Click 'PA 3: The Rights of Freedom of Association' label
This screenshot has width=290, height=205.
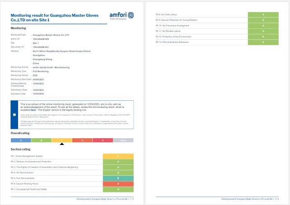(44, 167)
